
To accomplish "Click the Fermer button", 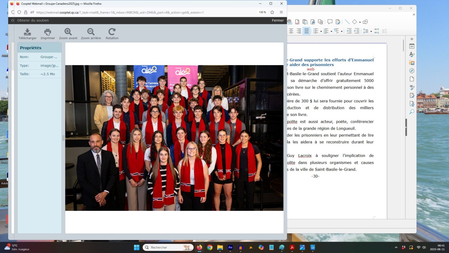I will [x=278, y=20].
